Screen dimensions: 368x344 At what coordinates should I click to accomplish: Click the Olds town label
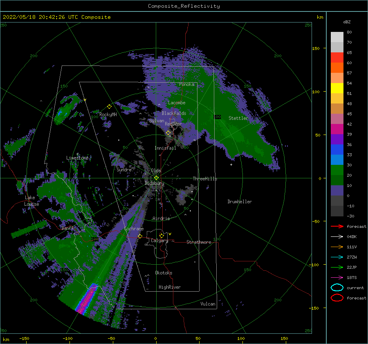[x=156, y=171]
